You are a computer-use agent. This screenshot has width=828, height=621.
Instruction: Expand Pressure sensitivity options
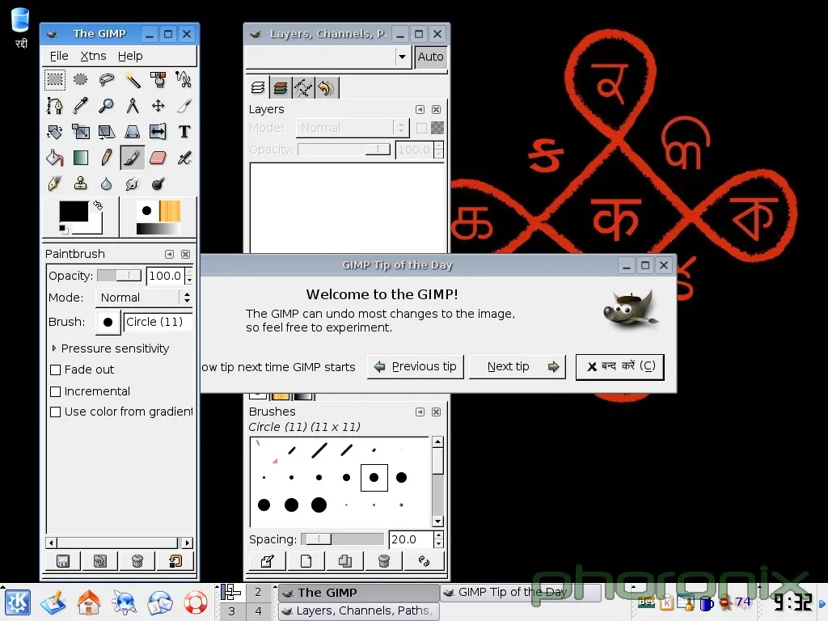tap(54, 349)
